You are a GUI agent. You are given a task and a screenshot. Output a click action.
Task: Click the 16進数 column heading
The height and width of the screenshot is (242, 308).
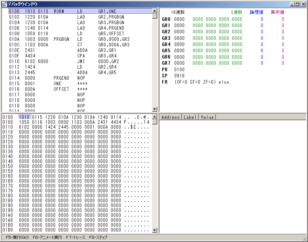tap(178, 12)
